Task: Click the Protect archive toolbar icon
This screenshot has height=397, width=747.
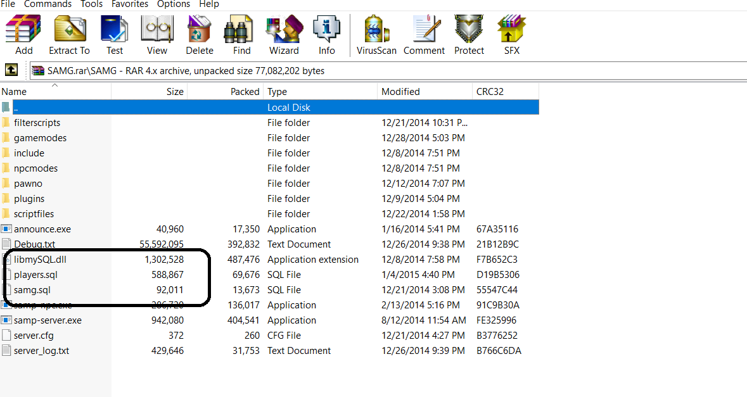Action: pyautogui.click(x=469, y=29)
